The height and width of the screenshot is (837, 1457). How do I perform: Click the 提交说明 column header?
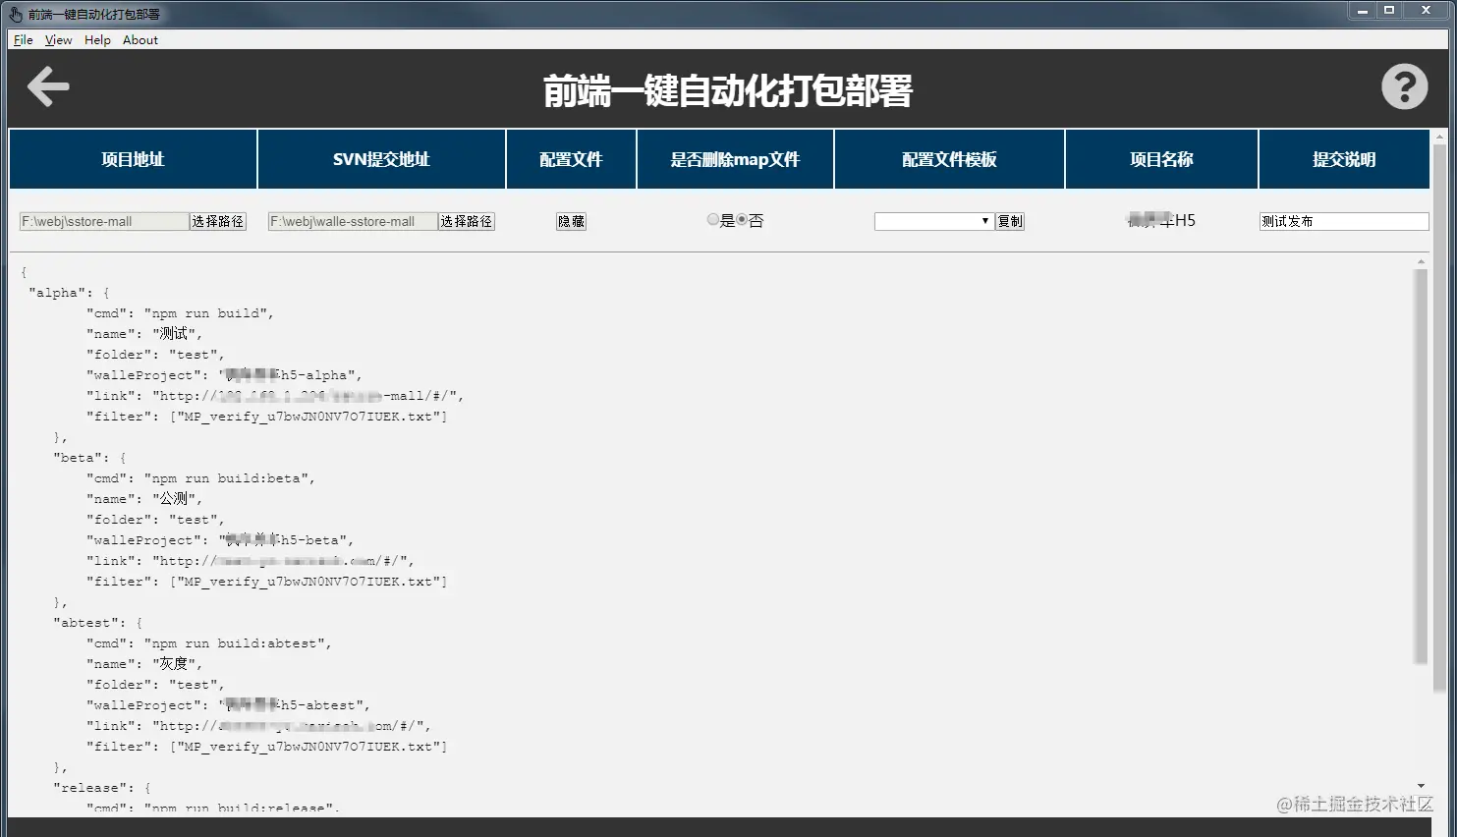point(1344,159)
